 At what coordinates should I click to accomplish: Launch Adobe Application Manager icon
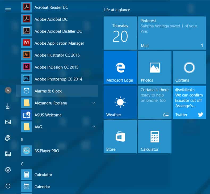[x=27, y=43]
